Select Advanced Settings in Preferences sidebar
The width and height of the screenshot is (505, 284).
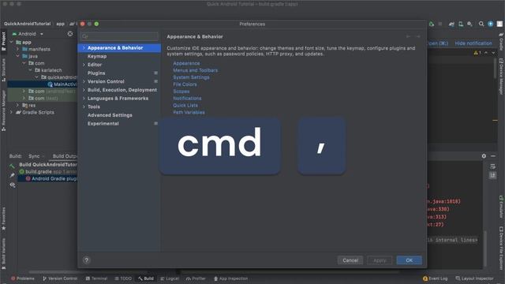[x=110, y=115]
